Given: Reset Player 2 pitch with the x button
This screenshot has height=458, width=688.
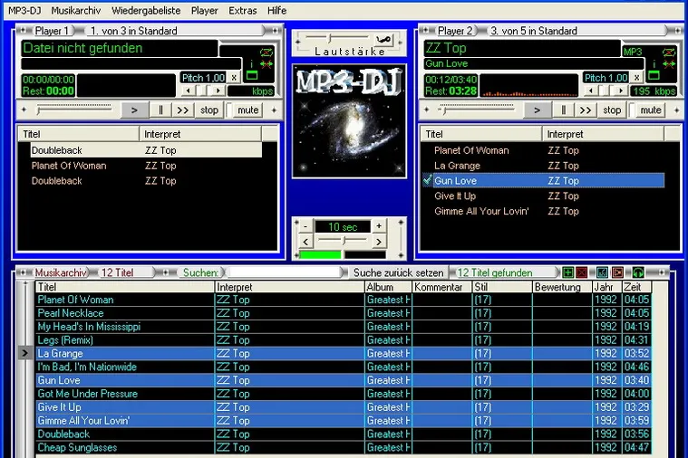Looking at the screenshot, I should 636,78.
